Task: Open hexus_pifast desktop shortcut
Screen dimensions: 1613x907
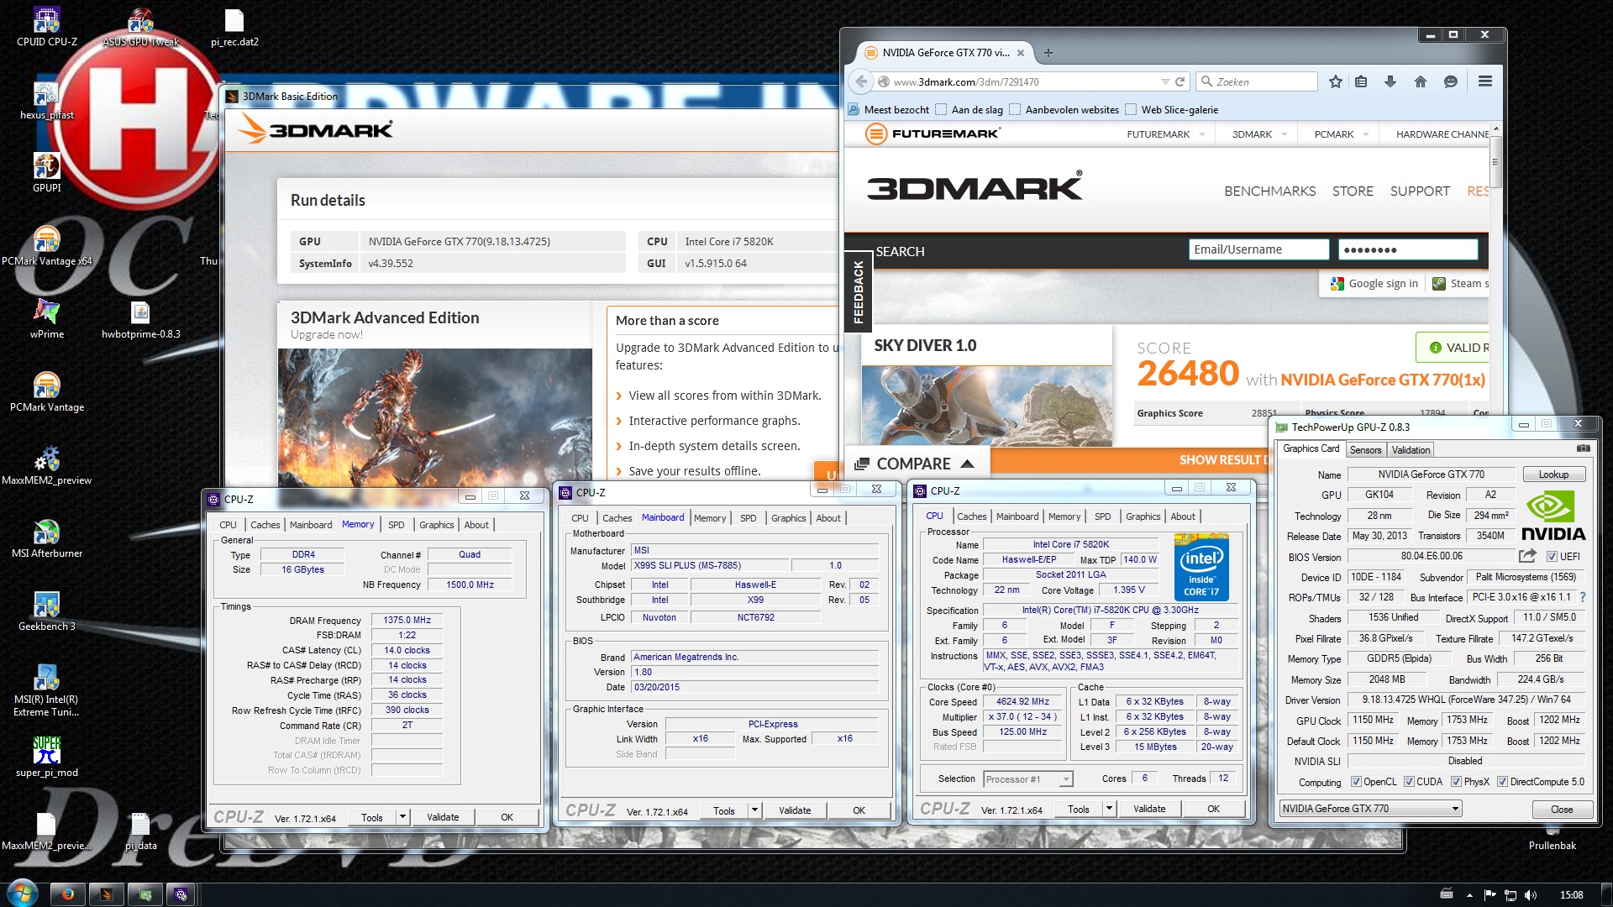Action: pos(46,100)
